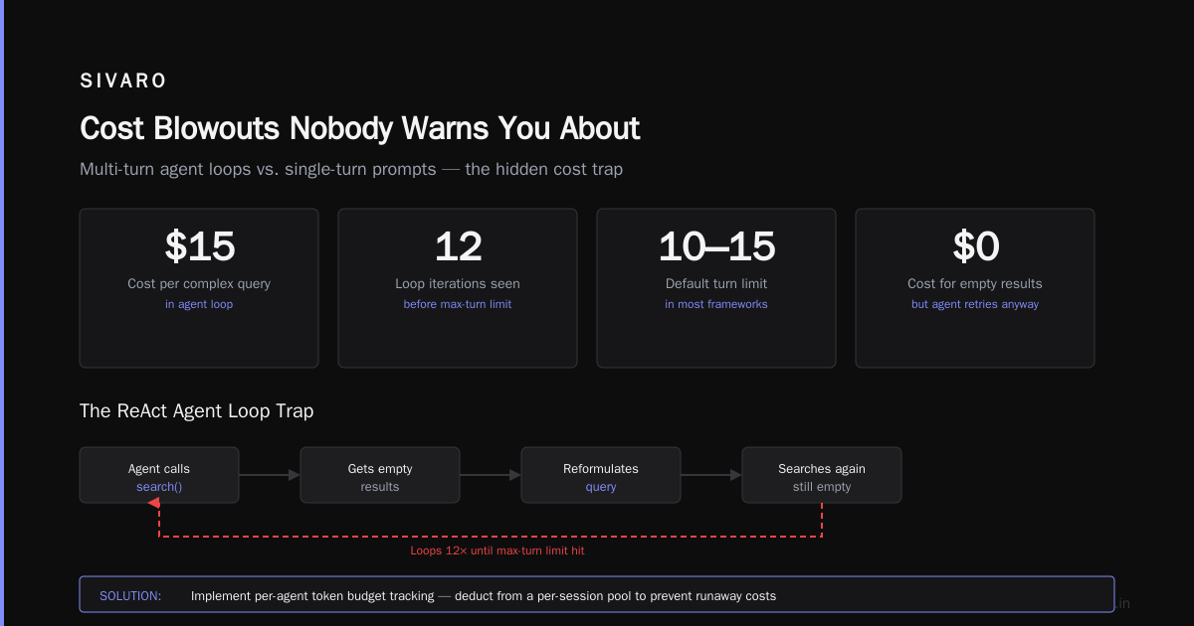The image size is (1194, 626).
Task: Click the Loops 12× until max-turn limit label
Action: pos(504,550)
